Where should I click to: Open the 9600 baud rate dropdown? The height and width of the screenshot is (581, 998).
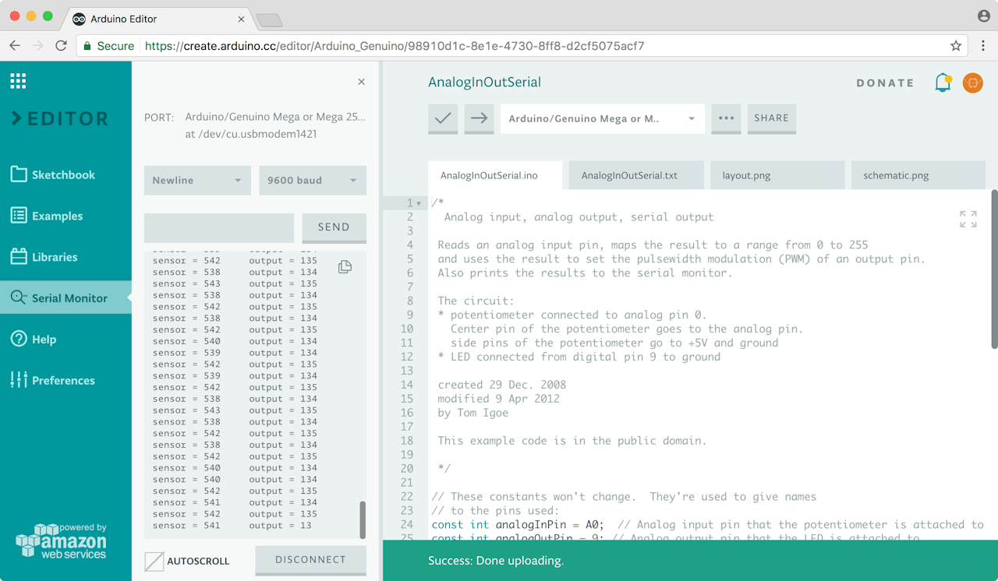(x=312, y=181)
